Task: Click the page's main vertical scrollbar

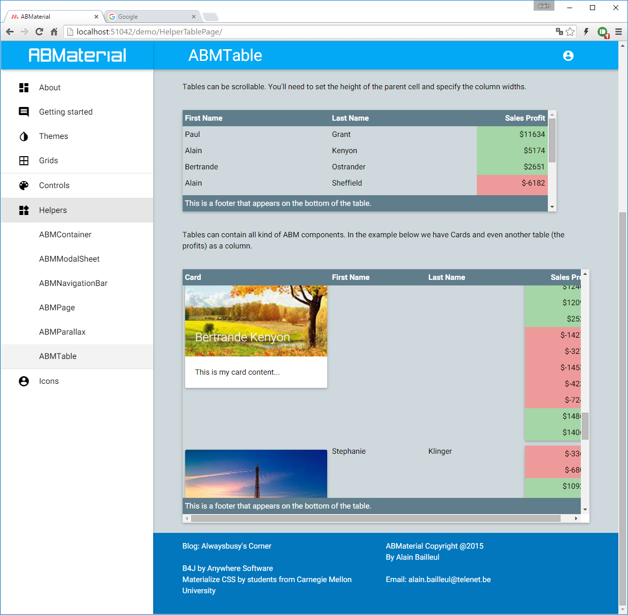Action: pos(622,409)
